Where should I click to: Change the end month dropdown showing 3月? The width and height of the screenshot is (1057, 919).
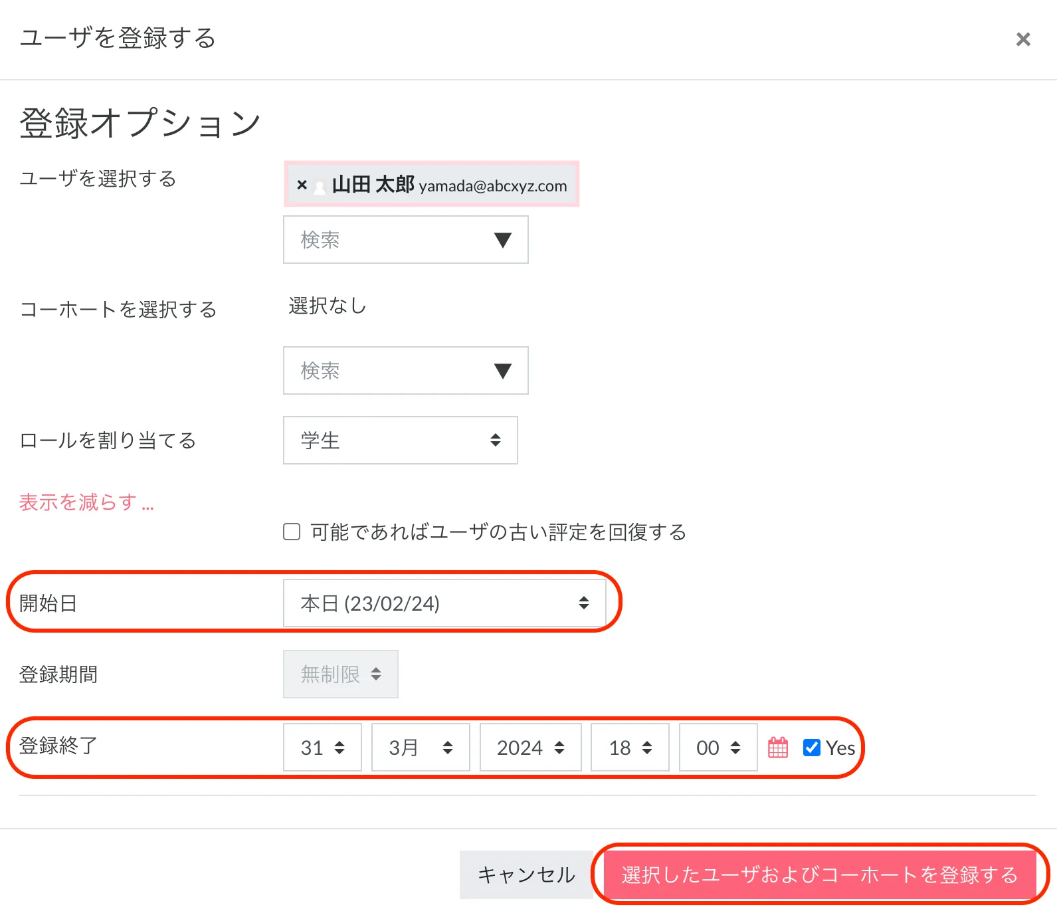[420, 748]
